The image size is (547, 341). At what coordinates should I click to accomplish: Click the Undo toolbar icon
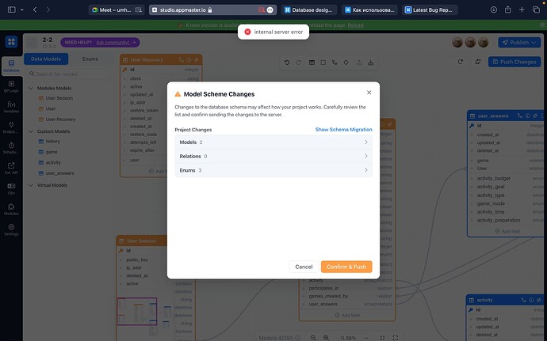[287, 63]
